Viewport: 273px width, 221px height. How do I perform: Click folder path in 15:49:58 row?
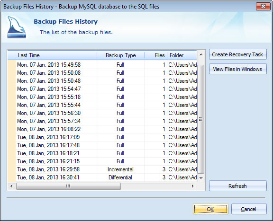tap(182, 65)
